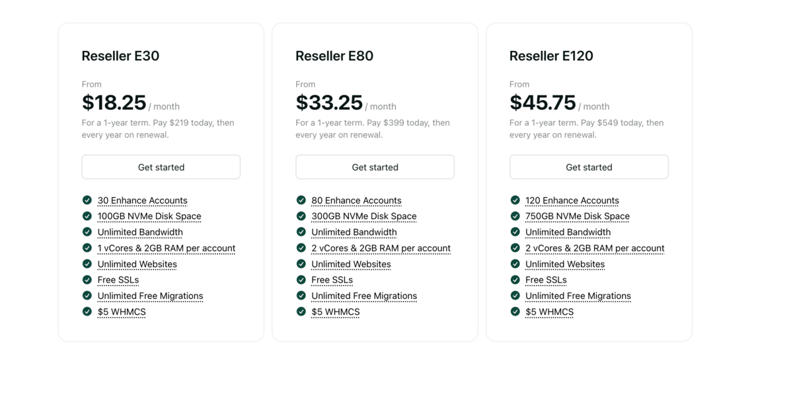The width and height of the screenshot is (793, 395).
Task: Click Unlimited Websites in the E80 plan
Action: click(x=351, y=264)
